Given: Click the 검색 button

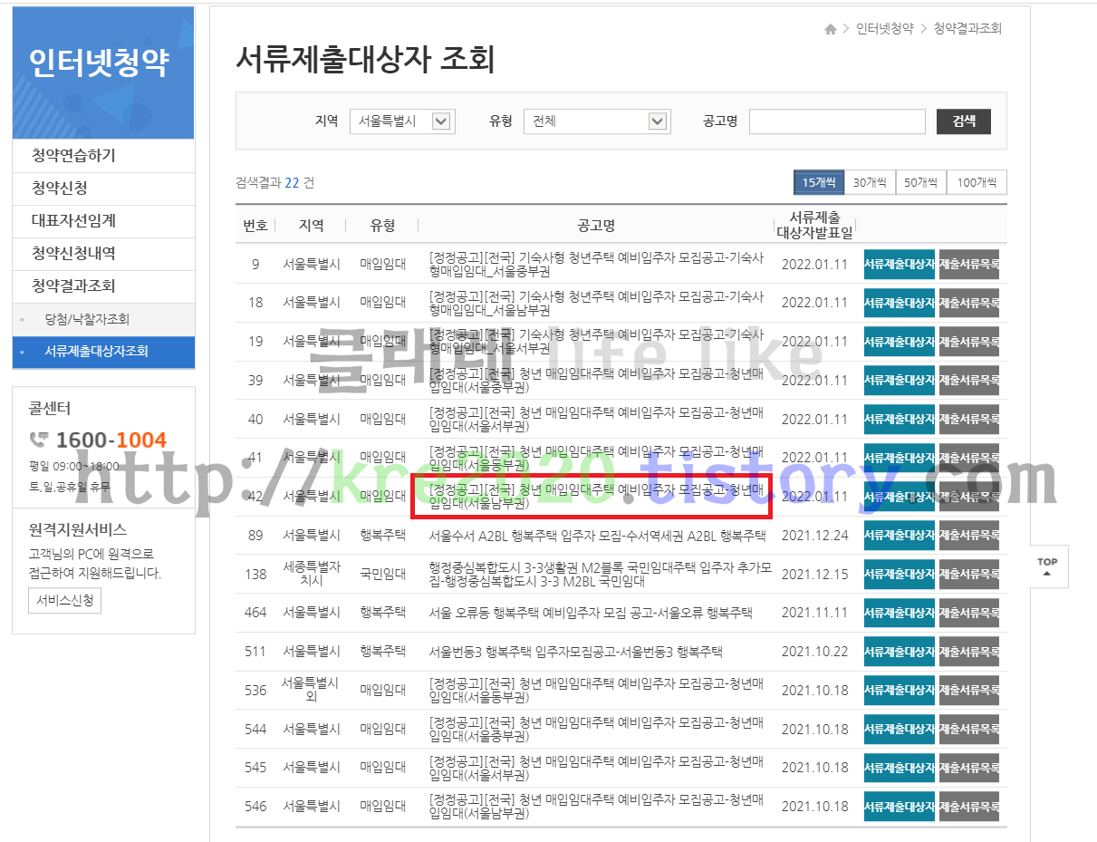Looking at the screenshot, I should click(964, 121).
